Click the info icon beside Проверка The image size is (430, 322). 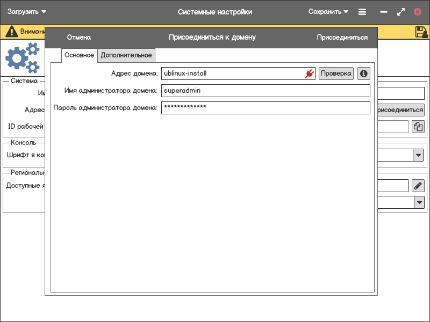(x=364, y=74)
